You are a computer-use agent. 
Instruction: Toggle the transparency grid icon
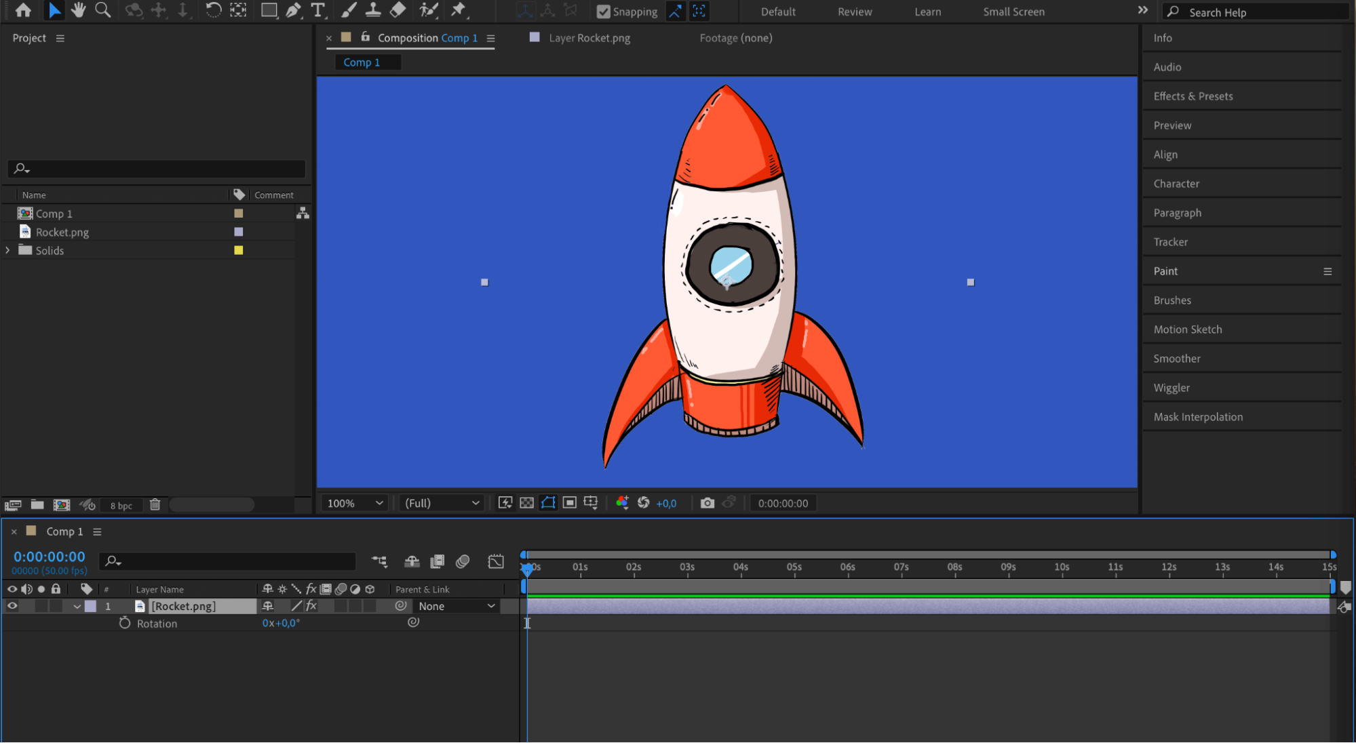pyautogui.click(x=526, y=503)
